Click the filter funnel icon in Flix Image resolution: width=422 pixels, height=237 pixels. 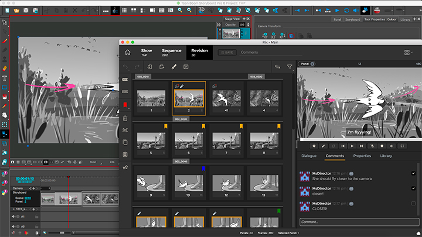coord(290,67)
